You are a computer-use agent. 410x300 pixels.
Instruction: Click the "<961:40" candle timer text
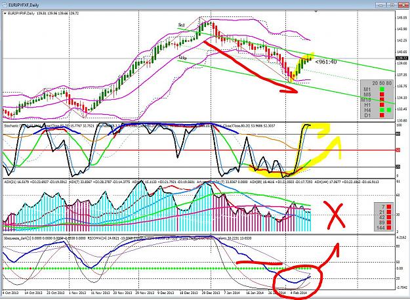pos(326,62)
